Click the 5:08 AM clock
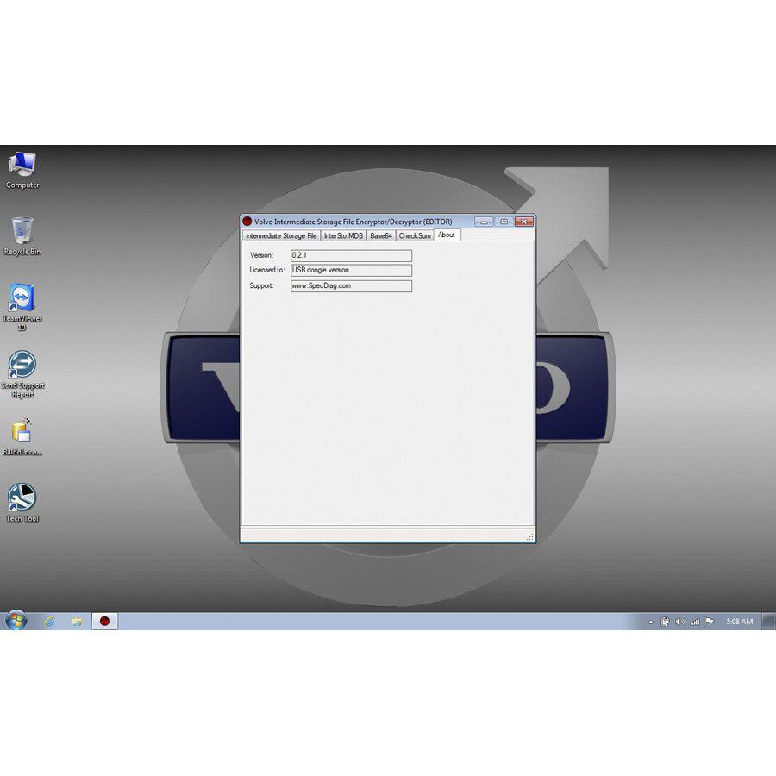The height and width of the screenshot is (776, 776). click(x=740, y=622)
